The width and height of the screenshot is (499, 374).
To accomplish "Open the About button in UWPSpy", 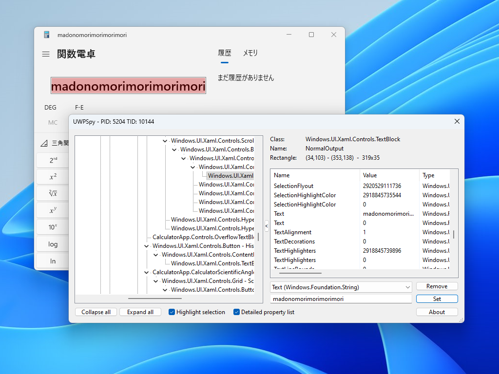I will (x=437, y=312).
